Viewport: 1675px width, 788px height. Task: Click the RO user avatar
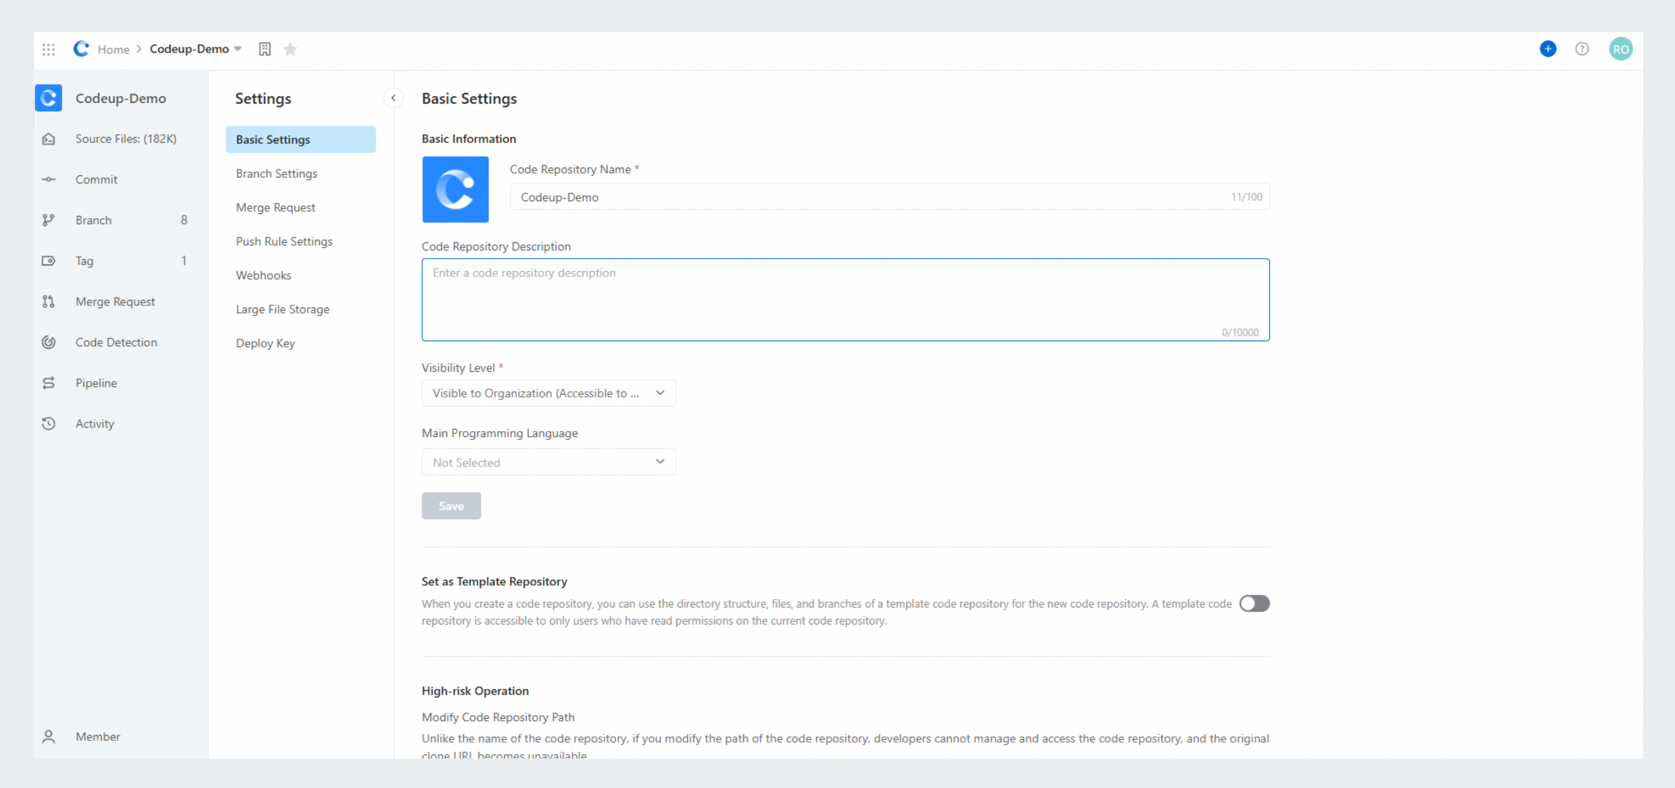tap(1620, 49)
